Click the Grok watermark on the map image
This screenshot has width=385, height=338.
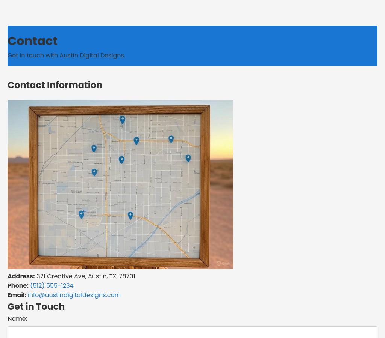[x=223, y=264]
